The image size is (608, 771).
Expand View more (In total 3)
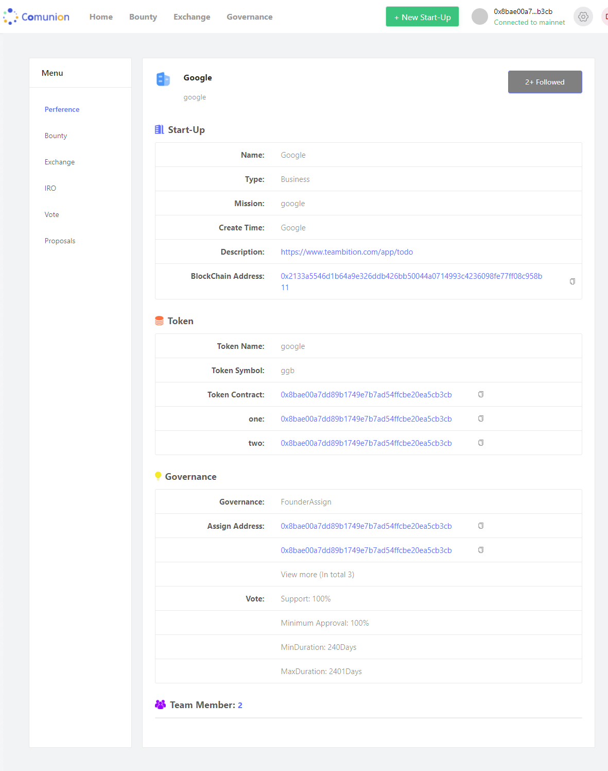click(318, 575)
